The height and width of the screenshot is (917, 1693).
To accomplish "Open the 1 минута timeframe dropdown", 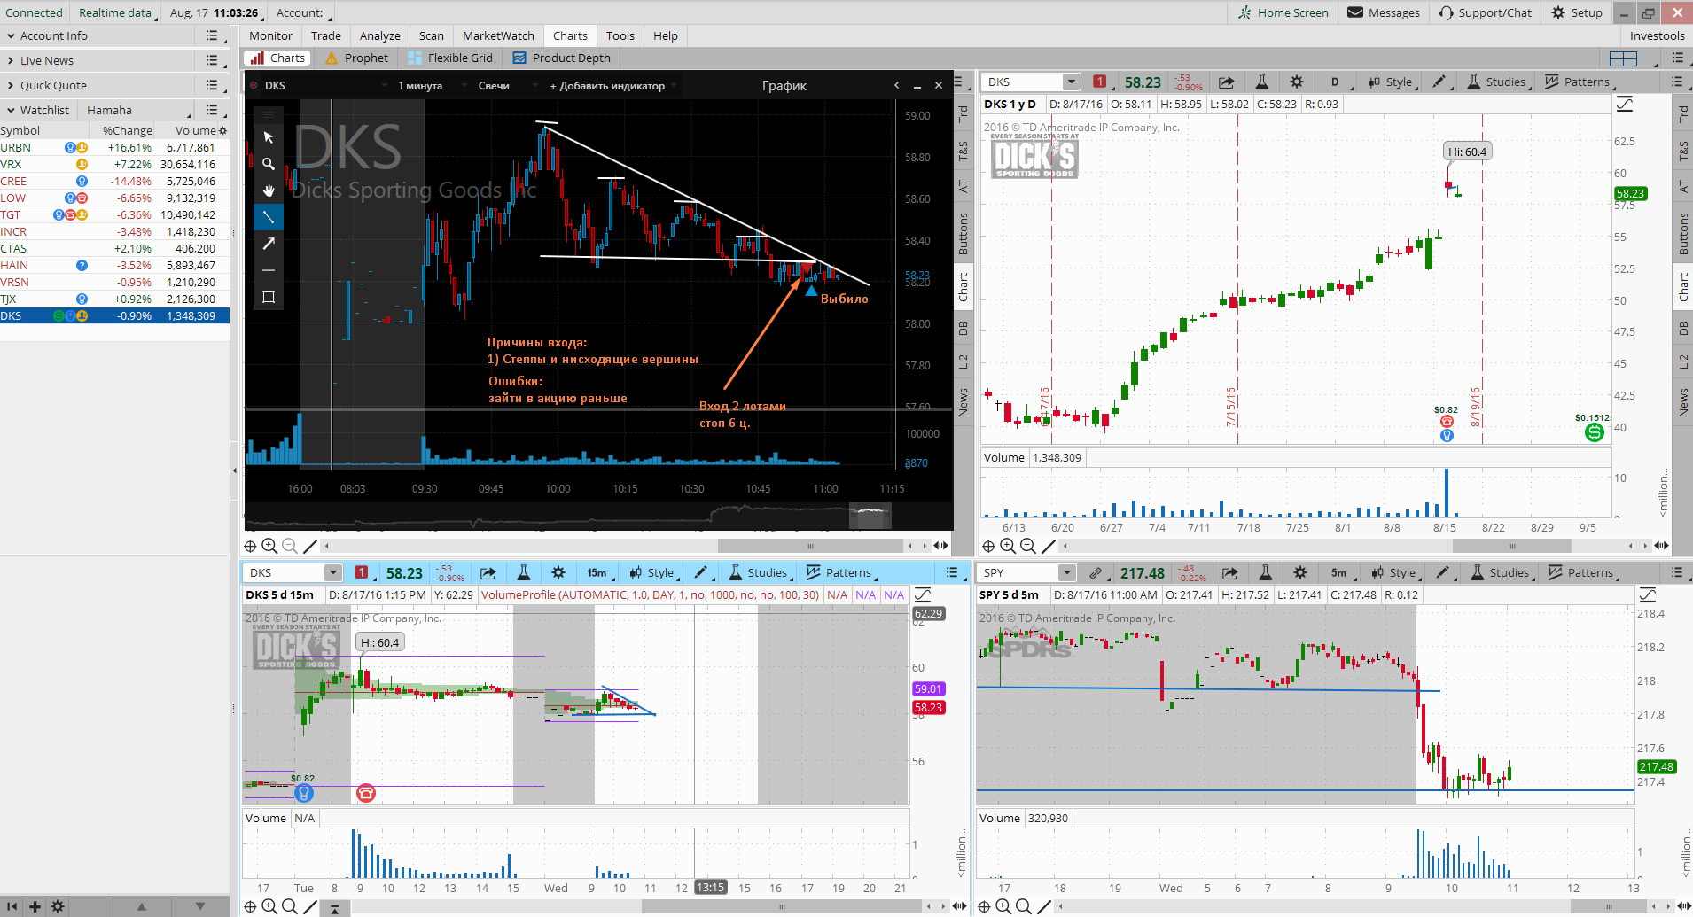I will 420,86.
